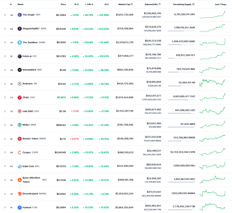Open Lido DAO LDO coin page
The width and height of the screenshot is (232, 213).
click(31, 111)
